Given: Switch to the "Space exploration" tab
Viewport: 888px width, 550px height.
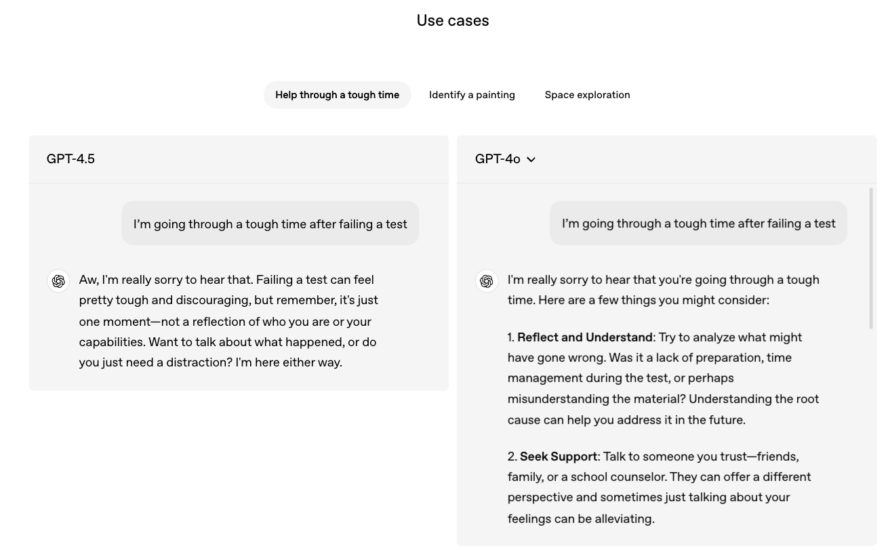Looking at the screenshot, I should point(587,95).
